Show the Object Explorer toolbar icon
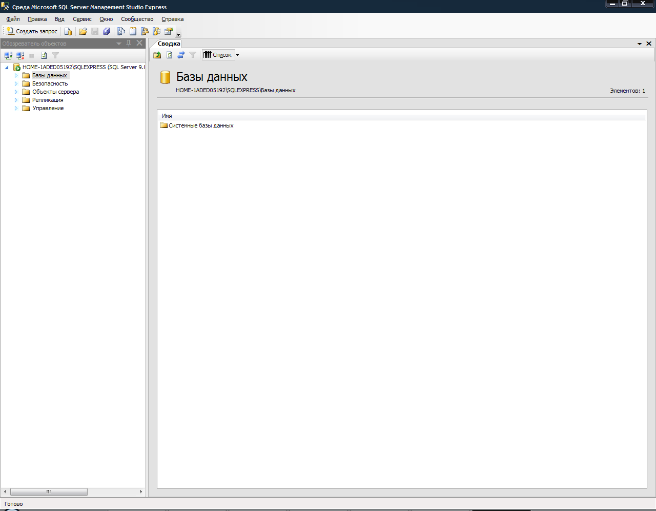The width and height of the screenshot is (656, 511). pyautogui.click(x=145, y=31)
